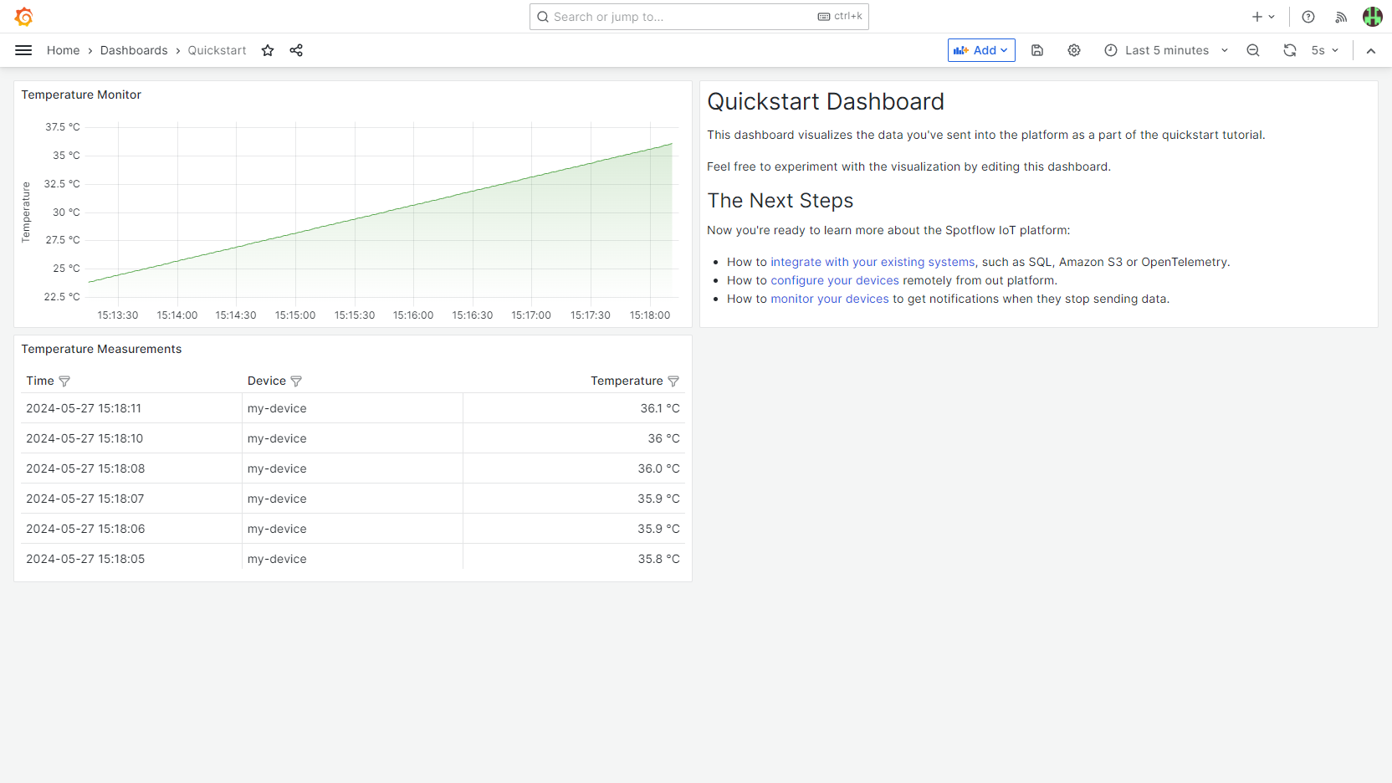Screen dimensions: 1392x783
Task: Refresh the dashboard now
Action: tap(1290, 50)
